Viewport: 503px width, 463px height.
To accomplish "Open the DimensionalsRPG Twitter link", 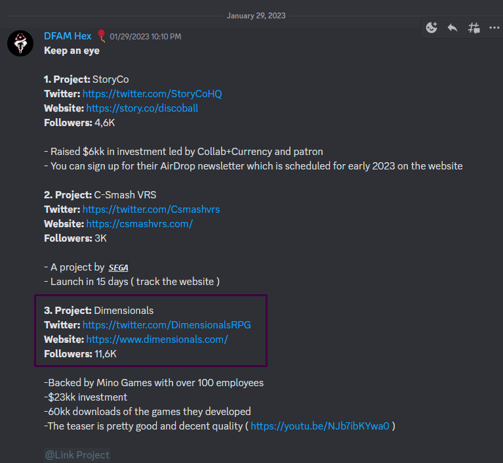I will click(167, 325).
